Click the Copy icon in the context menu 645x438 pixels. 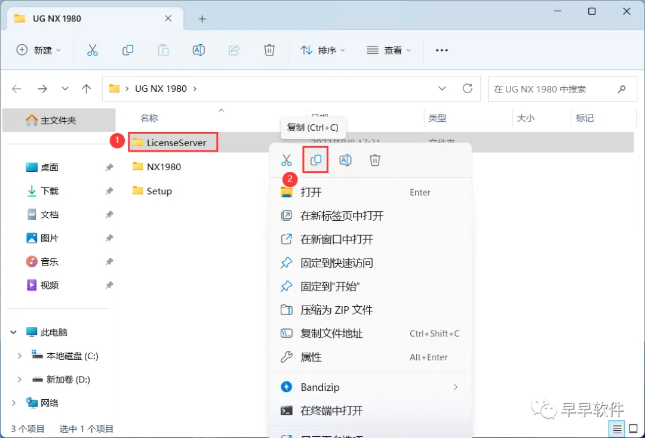pos(315,160)
